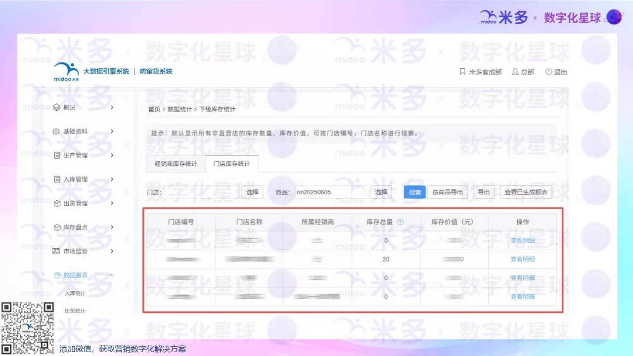Click the blue 搜索 search button
The width and height of the screenshot is (633, 356).
tap(414, 192)
